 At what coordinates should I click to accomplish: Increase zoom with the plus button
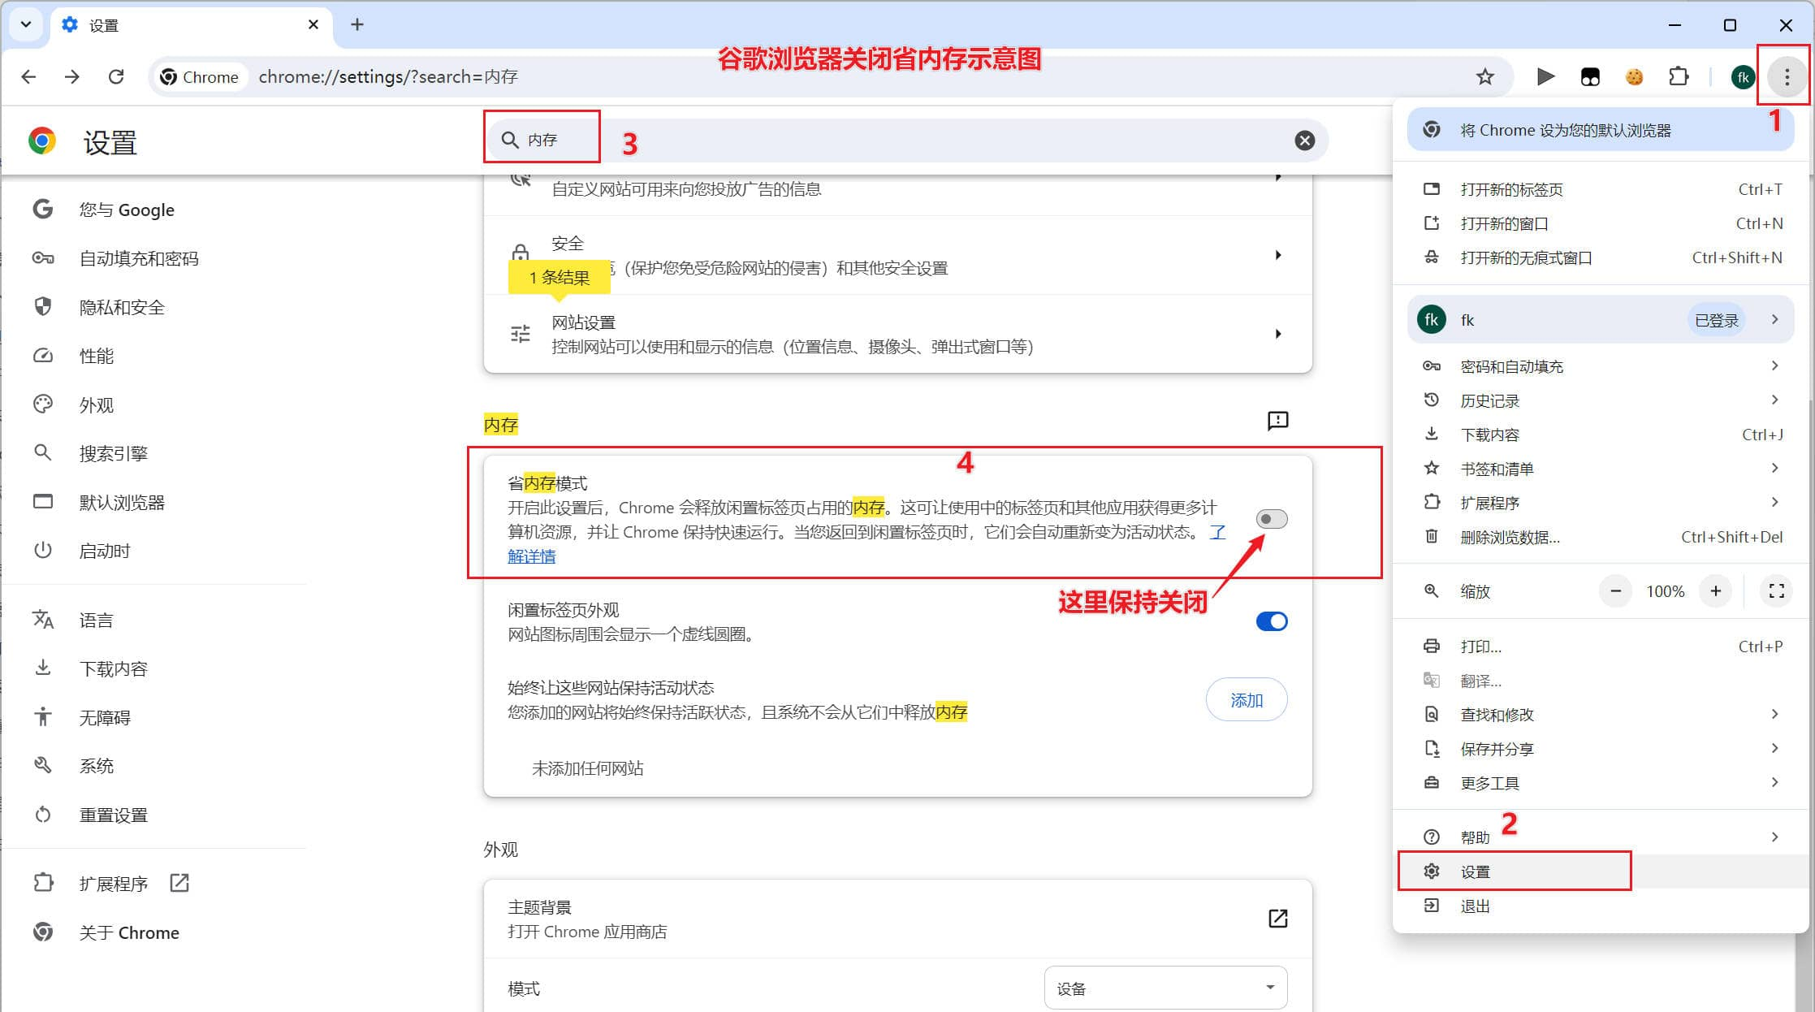[x=1715, y=591]
